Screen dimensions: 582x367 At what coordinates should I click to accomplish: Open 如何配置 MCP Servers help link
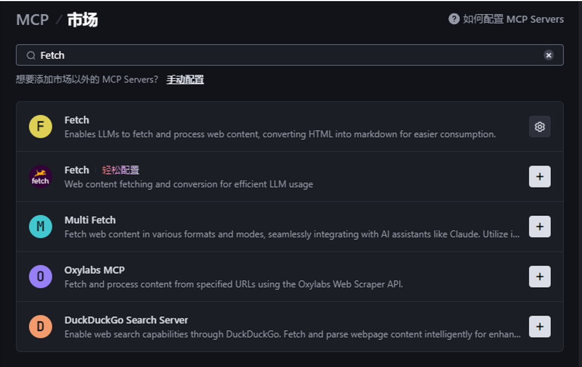tap(513, 19)
